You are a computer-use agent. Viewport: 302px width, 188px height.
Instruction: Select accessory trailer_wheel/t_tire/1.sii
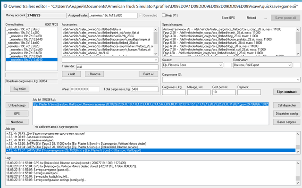tap(108, 53)
